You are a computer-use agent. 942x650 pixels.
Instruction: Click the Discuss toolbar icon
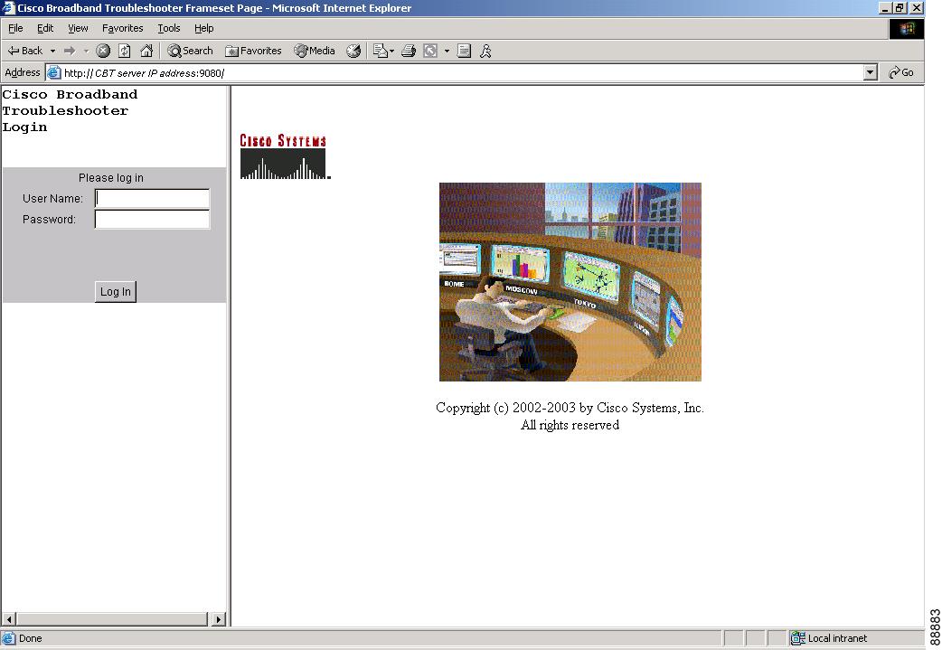tap(464, 51)
